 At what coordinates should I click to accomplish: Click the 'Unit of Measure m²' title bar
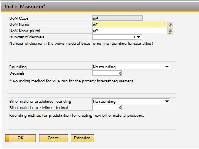[100, 6]
